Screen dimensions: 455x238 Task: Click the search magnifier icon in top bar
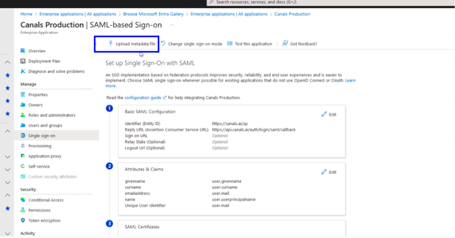coord(211,2)
